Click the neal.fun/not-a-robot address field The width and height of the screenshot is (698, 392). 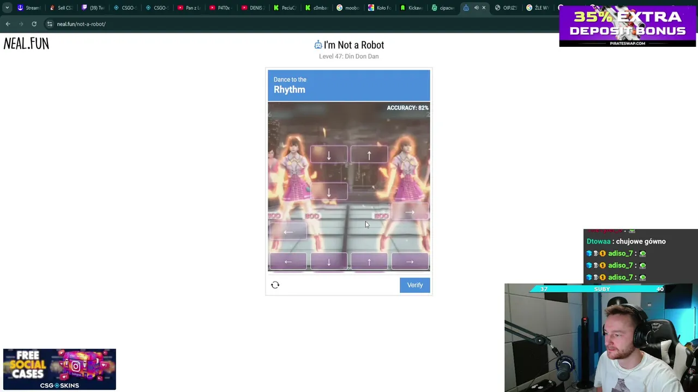click(81, 24)
